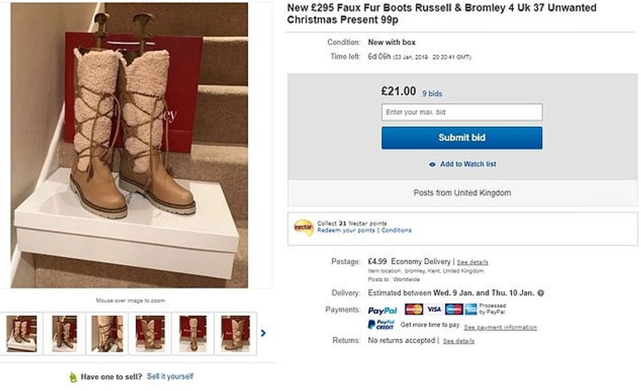Open returns See details link
Viewport: 641px width, 391px height.
tap(459, 341)
